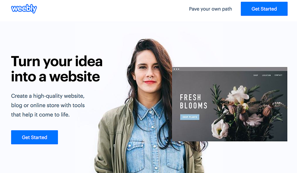Select Shop in the preview site menu
Image resolution: width=297 pixels, height=173 pixels.
pyautogui.click(x=256, y=75)
